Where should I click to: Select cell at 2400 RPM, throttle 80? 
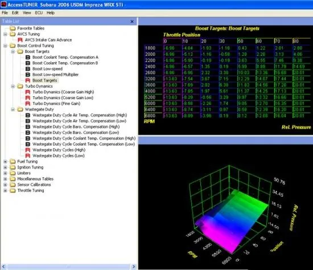302,67
